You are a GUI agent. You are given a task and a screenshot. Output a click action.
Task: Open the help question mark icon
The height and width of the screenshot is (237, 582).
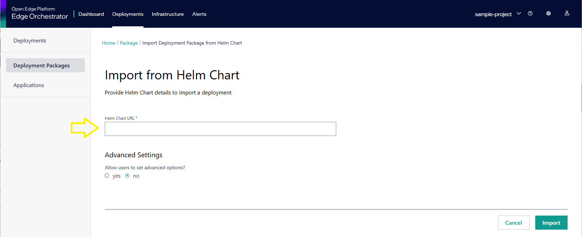(530, 14)
